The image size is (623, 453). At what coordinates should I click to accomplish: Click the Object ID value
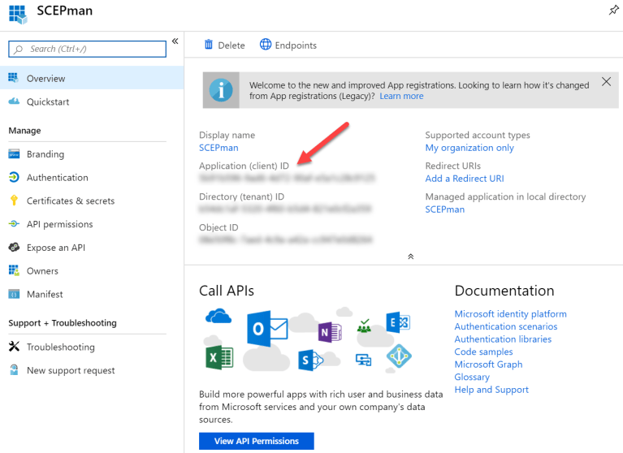pyautogui.click(x=286, y=239)
